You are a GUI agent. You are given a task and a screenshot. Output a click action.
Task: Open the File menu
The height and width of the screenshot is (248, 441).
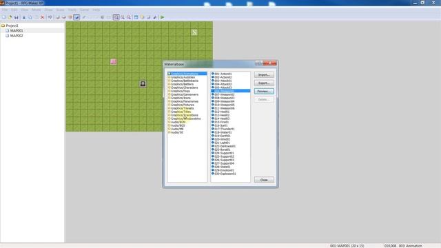[5, 10]
